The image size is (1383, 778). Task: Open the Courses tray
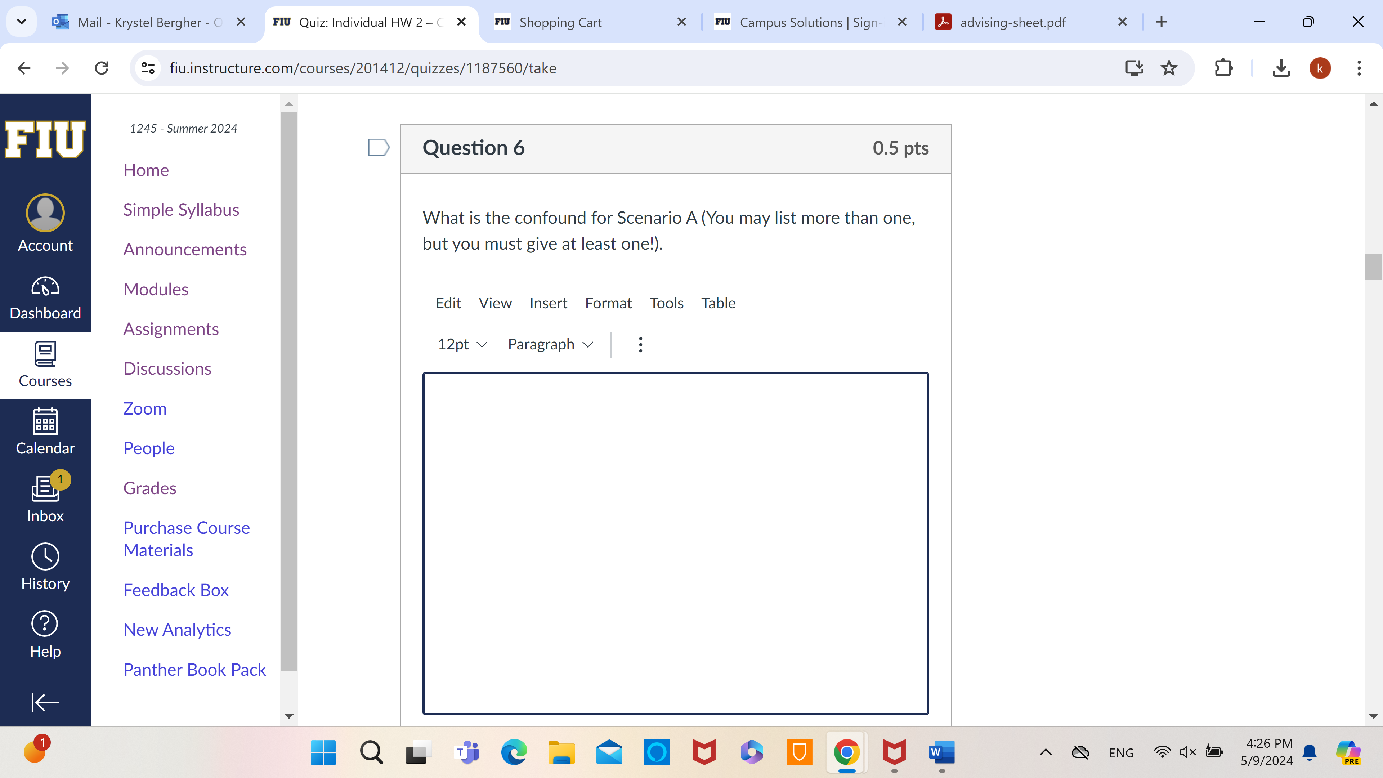coord(45,366)
